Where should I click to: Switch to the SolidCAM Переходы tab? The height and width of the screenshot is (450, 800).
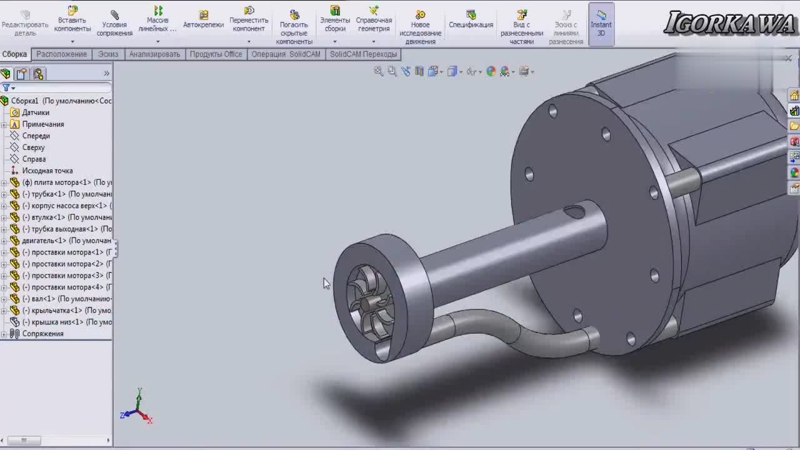(363, 54)
